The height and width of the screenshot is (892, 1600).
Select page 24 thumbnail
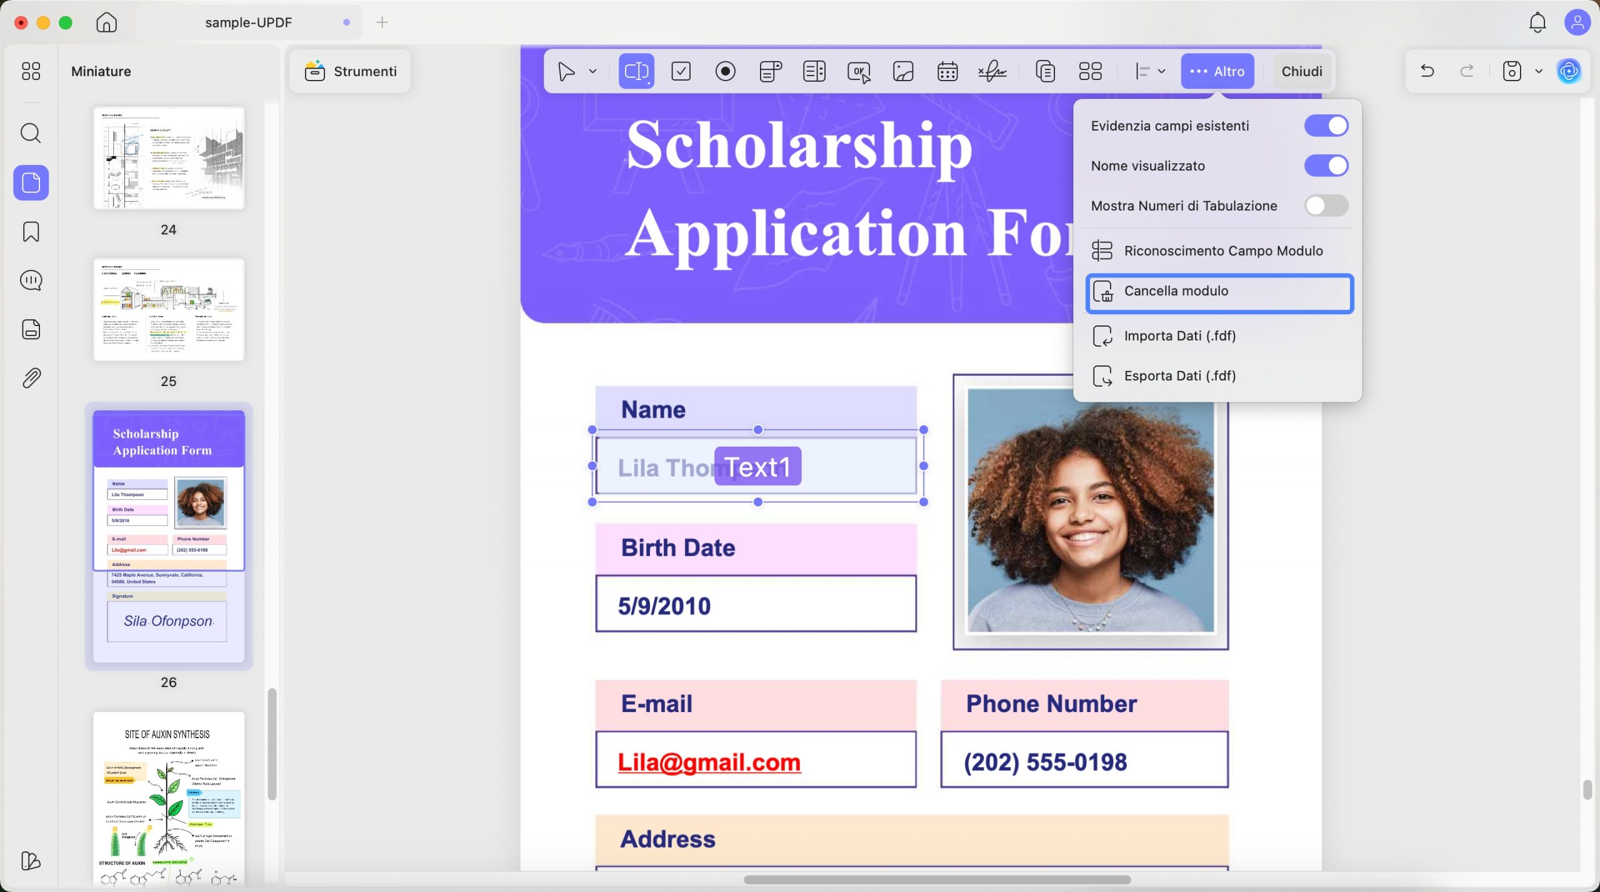(169, 157)
